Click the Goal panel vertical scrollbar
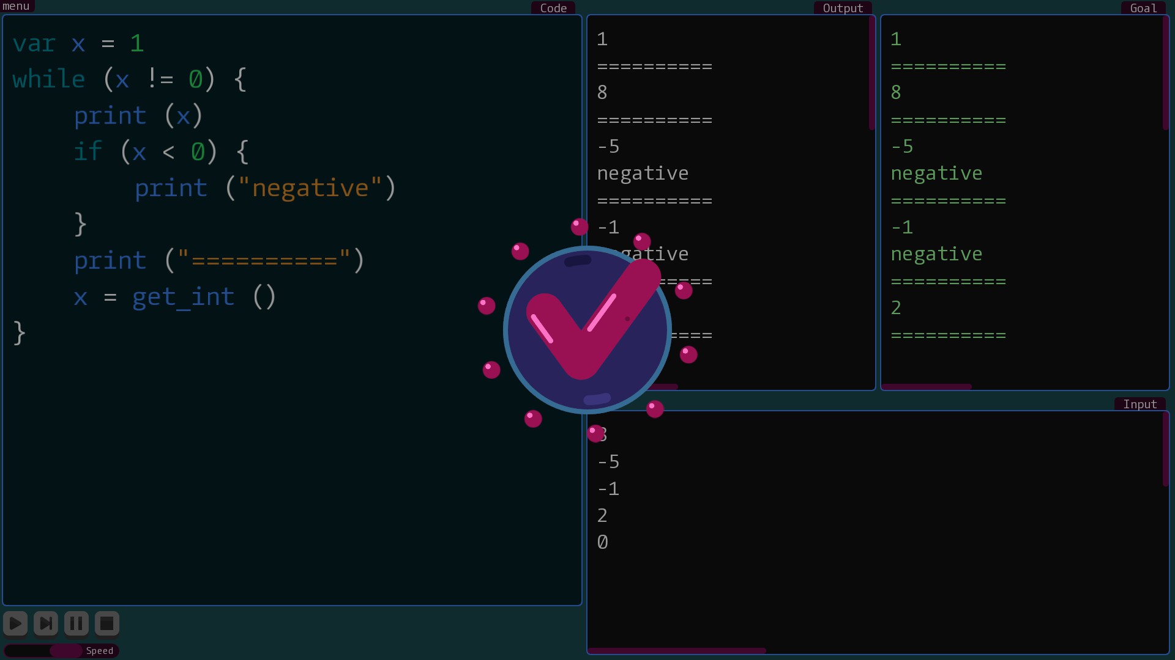The image size is (1175, 660). [x=1165, y=73]
